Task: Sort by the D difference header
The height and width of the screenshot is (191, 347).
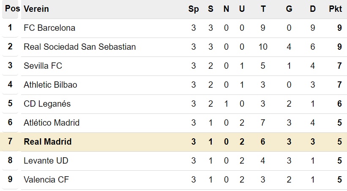Action: coord(313,9)
